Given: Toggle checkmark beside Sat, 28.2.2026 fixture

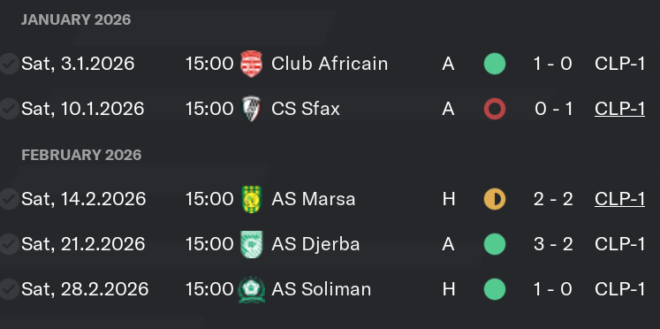Looking at the screenshot, I should 9,289.
